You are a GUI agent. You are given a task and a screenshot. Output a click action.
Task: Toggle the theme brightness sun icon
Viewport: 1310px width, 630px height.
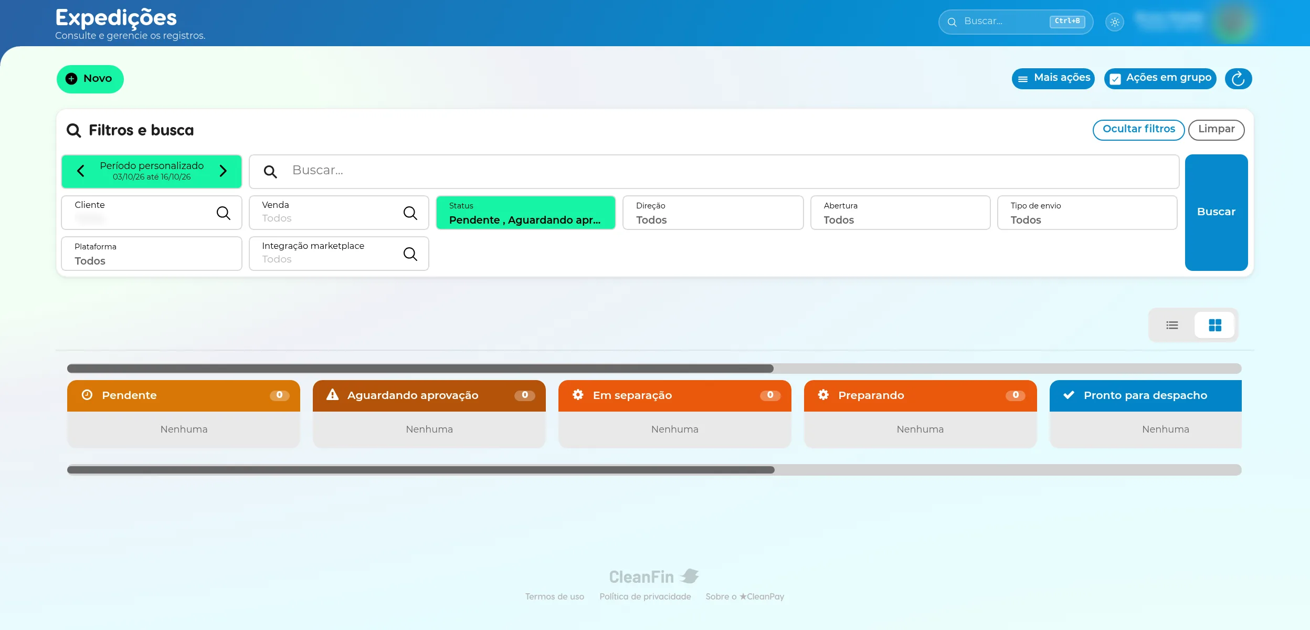coord(1115,22)
